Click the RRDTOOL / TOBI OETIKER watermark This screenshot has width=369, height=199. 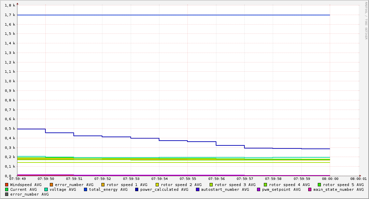(x=366, y=20)
